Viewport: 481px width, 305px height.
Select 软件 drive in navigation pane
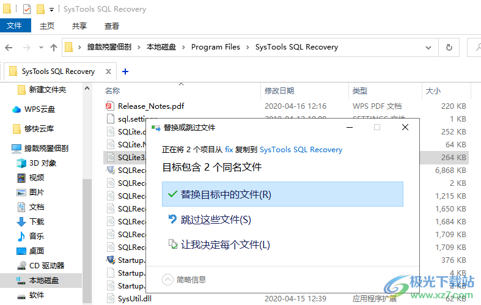tap(37, 295)
